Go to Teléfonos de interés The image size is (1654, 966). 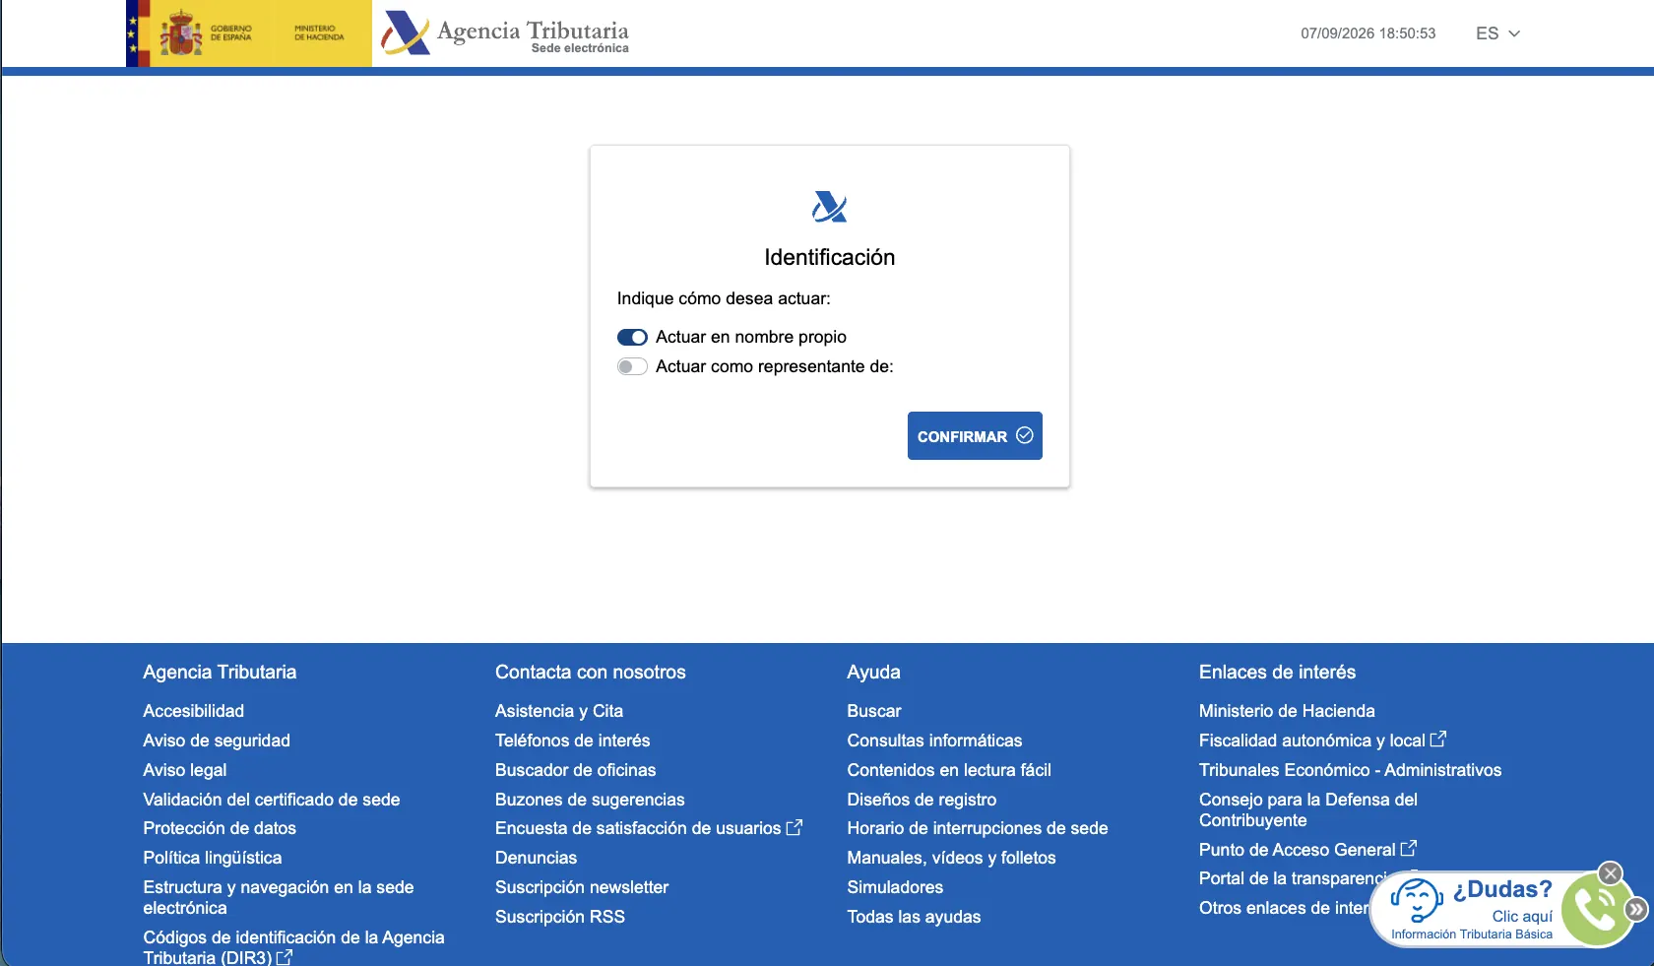point(573,741)
